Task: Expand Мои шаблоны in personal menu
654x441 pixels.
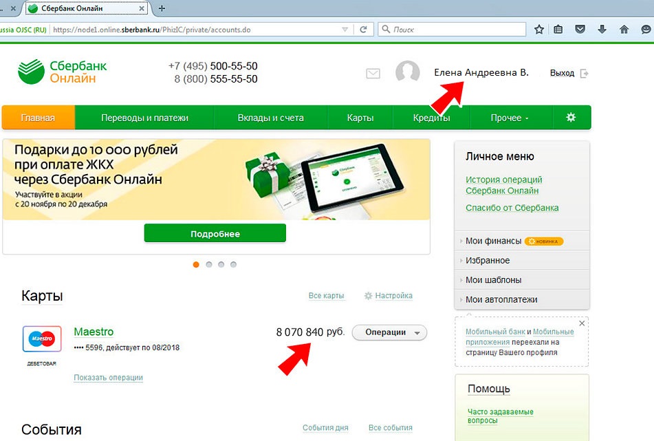Action: 493,280
